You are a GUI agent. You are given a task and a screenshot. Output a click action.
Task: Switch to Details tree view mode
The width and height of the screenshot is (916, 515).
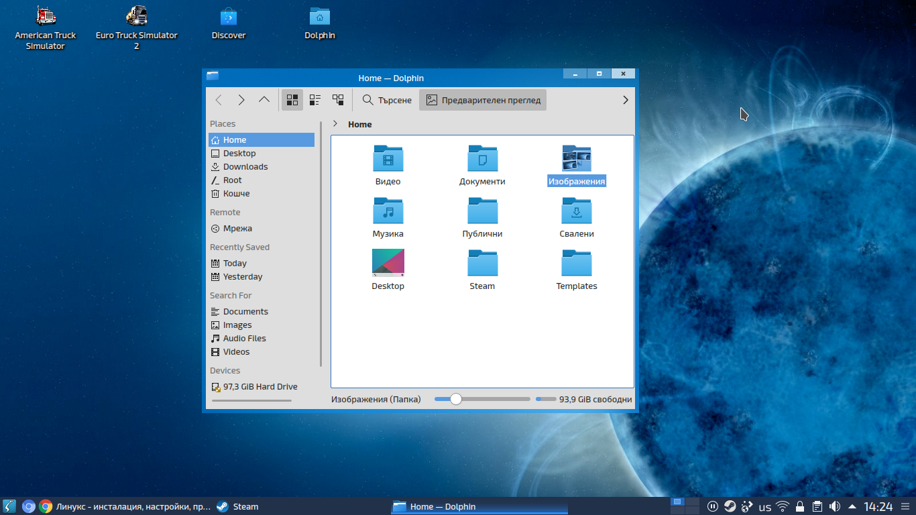coord(338,100)
